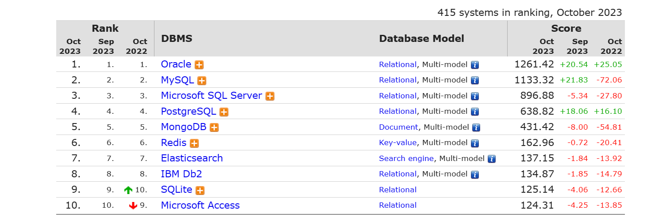655x217 pixels.
Task: Select MongoDB's score 431.42
Action: 538,127
